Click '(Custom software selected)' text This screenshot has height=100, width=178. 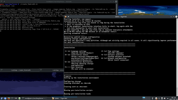[119, 56]
